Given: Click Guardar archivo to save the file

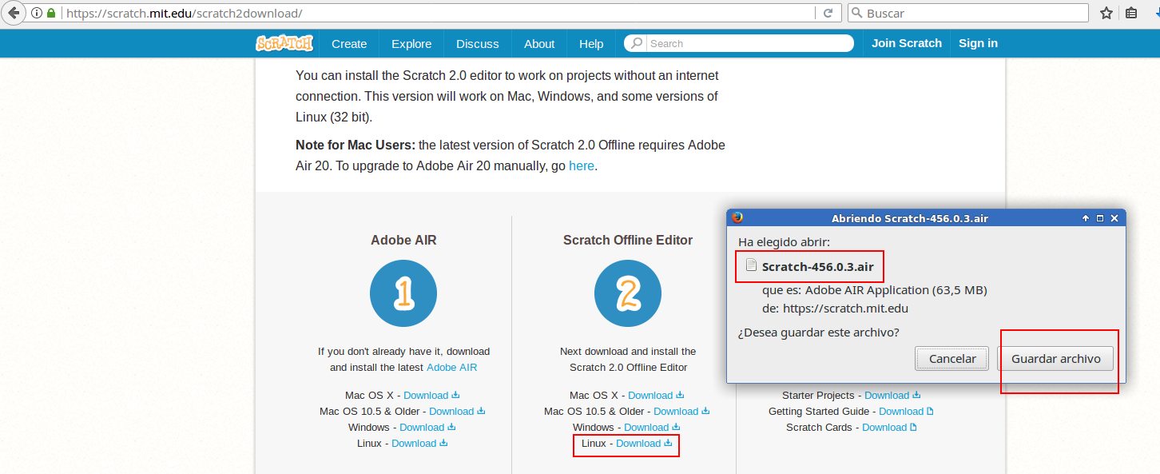Looking at the screenshot, I should tap(1056, 359).
